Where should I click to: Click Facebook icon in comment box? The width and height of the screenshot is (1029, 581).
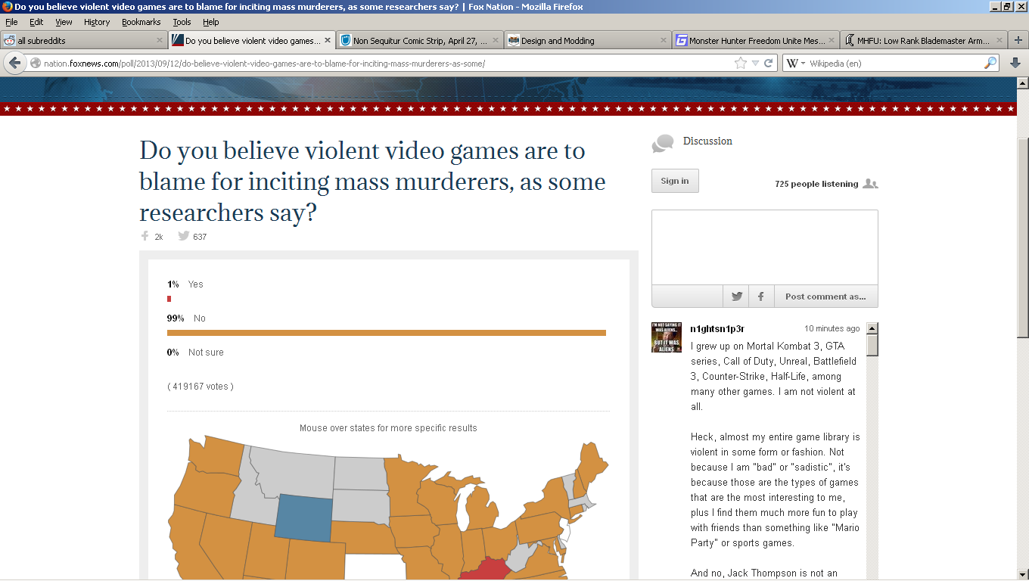761,297
